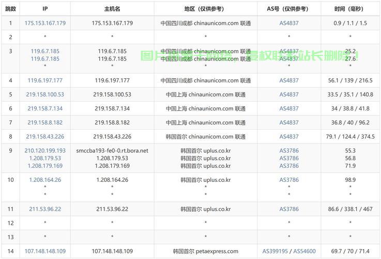Select region text 韩国首尔 petaexpress.com
Viewport: 381px width, 259px height.
pyautogui.click(x=206, y=251)
